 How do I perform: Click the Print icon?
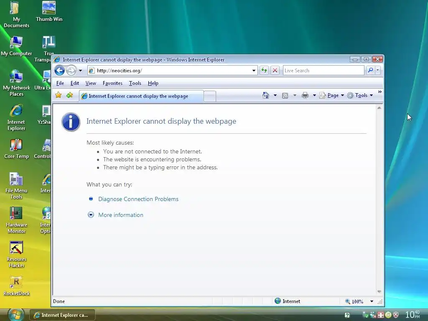pyautogui.click(x=305, y=95)
